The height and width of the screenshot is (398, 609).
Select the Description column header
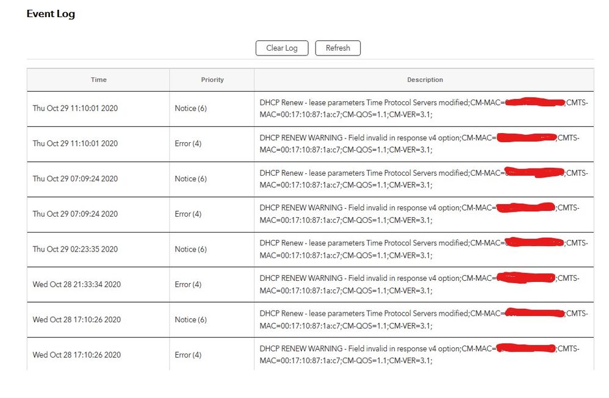[425, 80]
